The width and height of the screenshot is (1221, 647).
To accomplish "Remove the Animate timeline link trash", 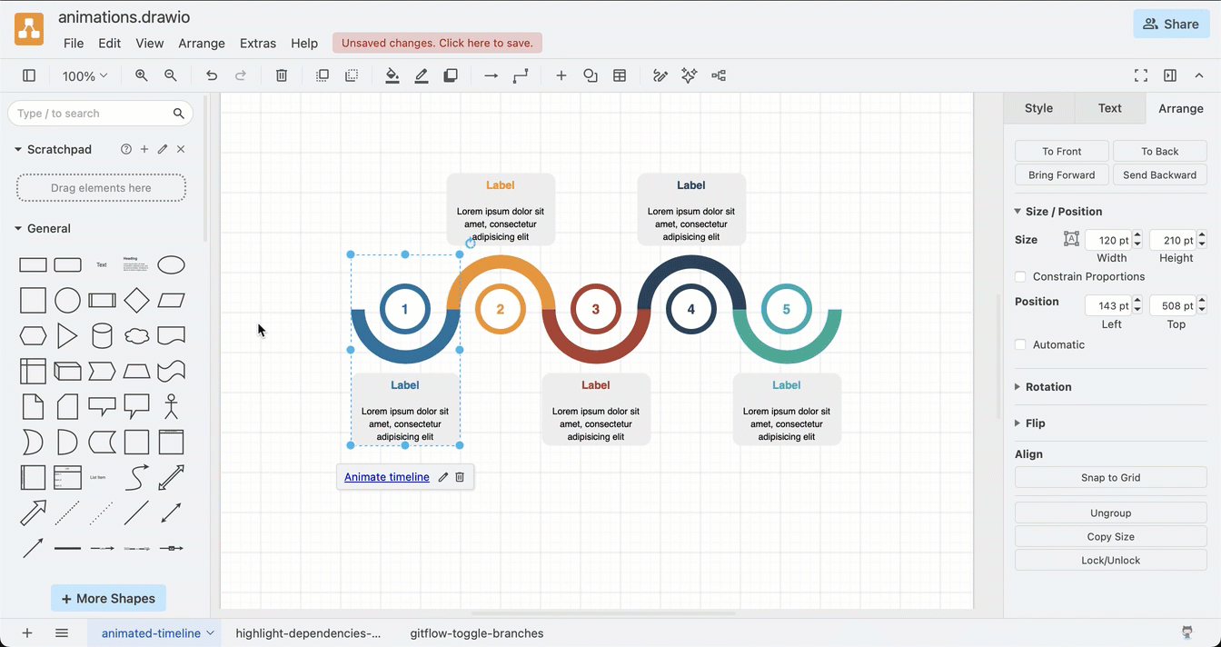I will point(460,477).
